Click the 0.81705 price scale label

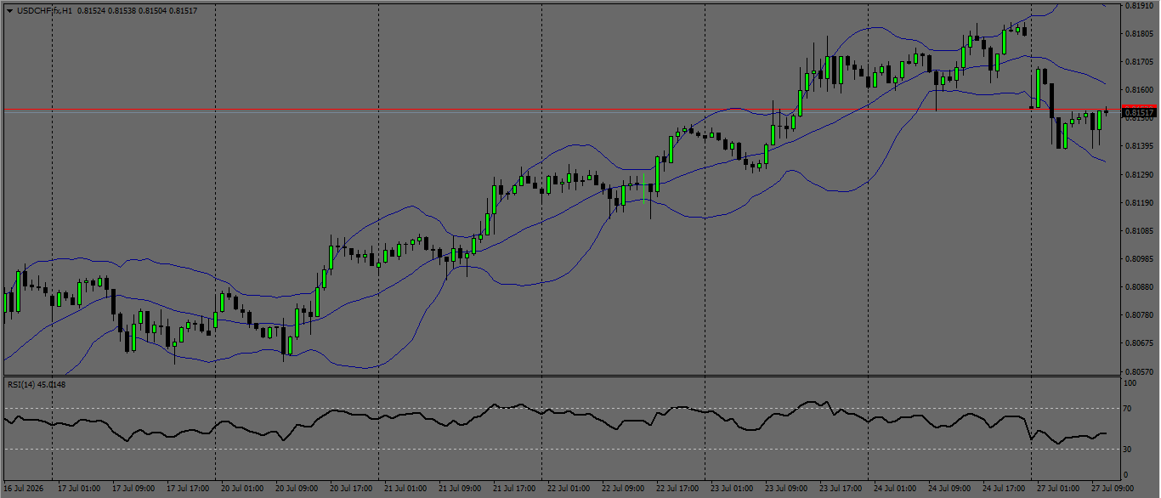pos(1139,62)
